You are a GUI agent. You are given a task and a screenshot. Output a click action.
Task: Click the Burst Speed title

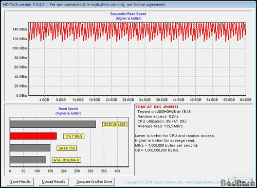68,109
